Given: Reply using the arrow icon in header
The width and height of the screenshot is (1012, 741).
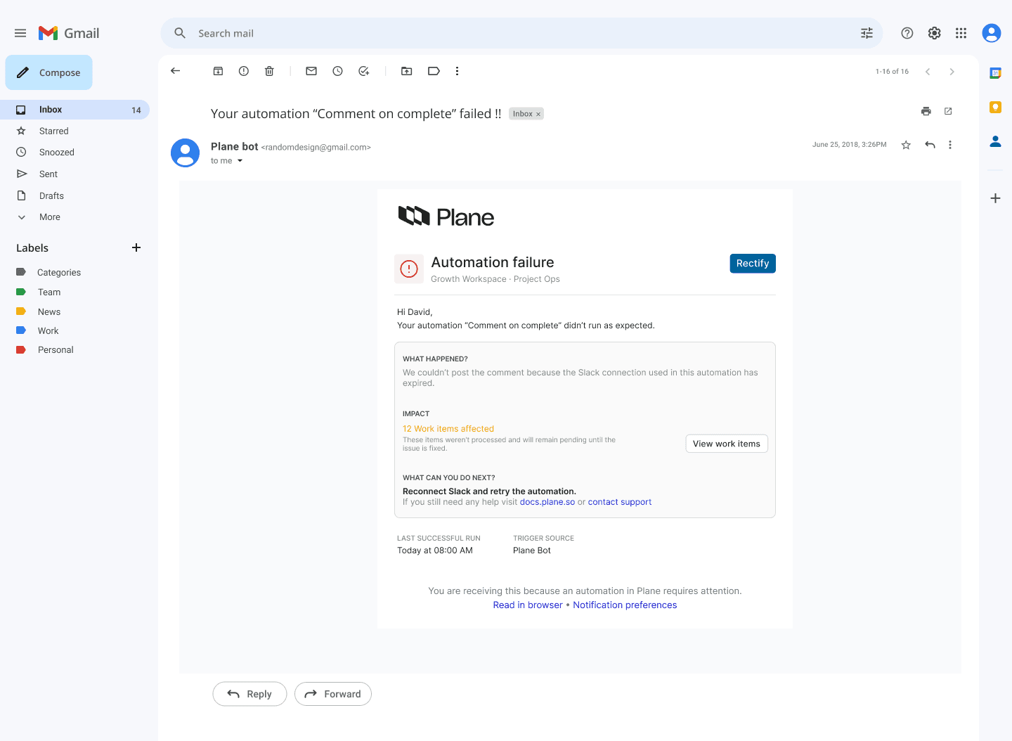Looking at the screenshot, I should point(930,145).
